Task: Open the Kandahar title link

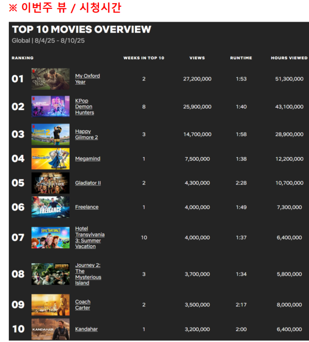Action: click(x=87, y=329)
